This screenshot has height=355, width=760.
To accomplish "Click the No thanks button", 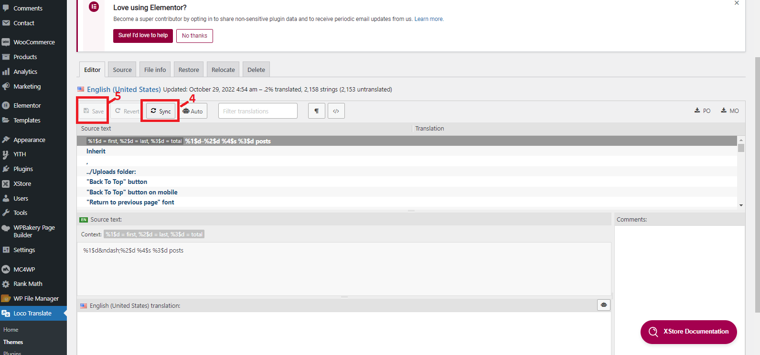I will tap(194, 36).
